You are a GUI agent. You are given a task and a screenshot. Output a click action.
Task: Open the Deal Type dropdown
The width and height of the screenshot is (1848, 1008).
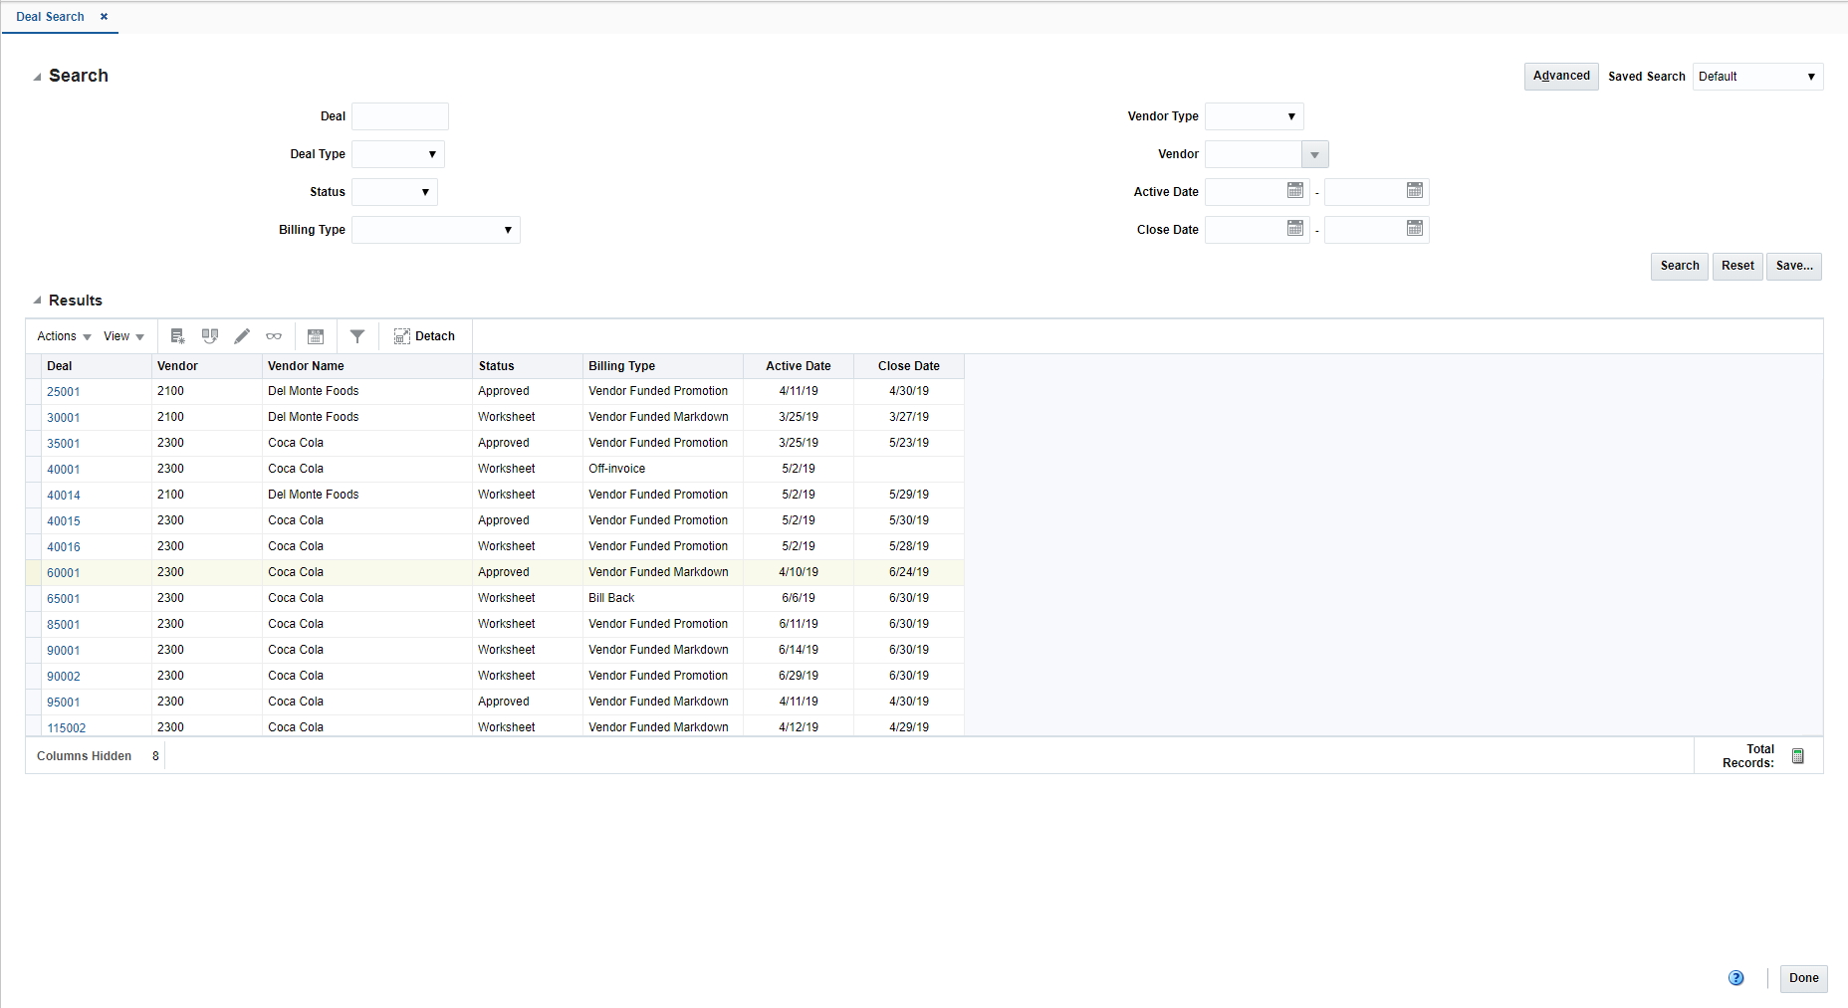coord(398,154)
